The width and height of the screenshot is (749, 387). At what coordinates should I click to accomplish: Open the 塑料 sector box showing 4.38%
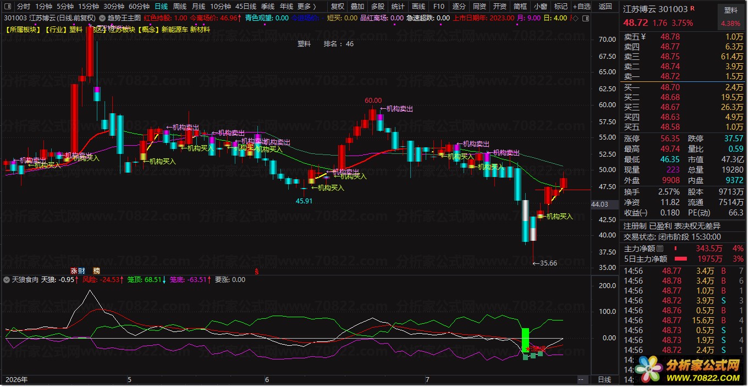coord(731,16)
